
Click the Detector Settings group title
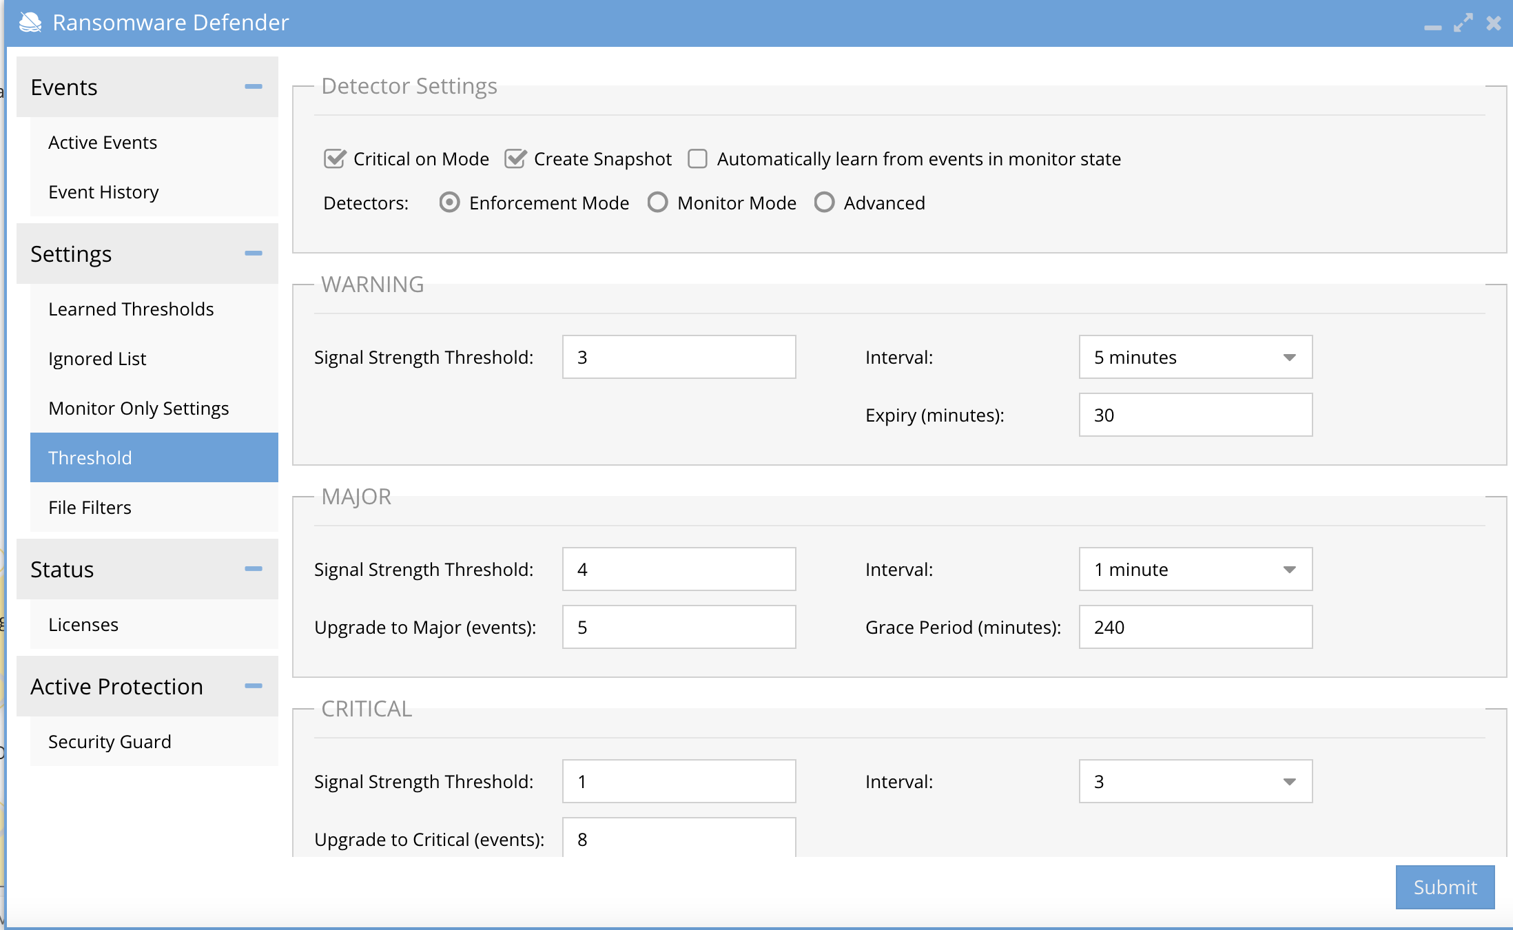point(409,86)
